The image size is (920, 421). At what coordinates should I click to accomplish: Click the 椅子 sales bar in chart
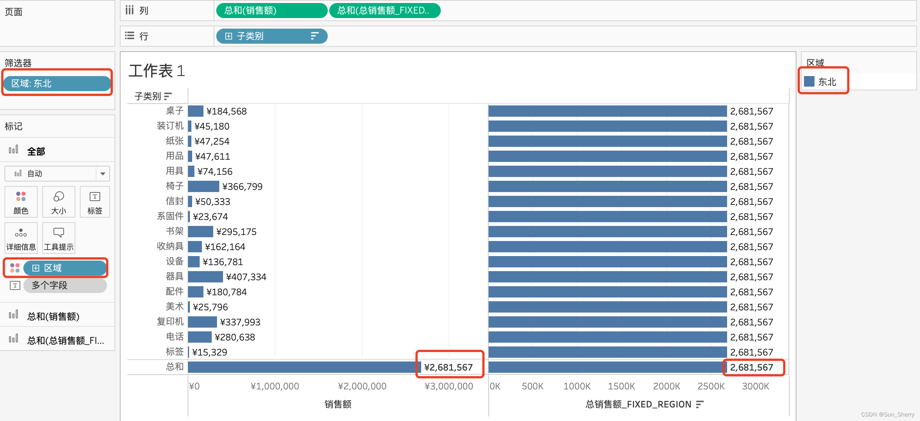[203, 186]
